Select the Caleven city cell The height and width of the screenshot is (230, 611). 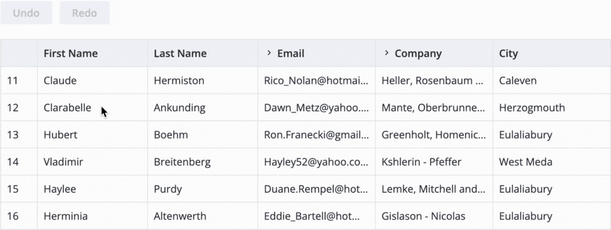pyautogui.click(x=518, y=80)
